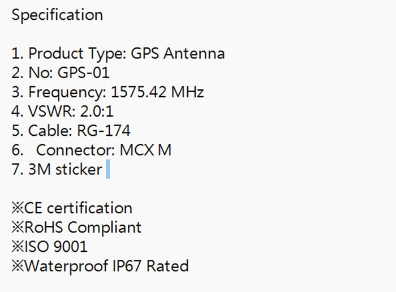Click the Specification heading text
This screenshot has height=292, width=396.
click(57, 15)
